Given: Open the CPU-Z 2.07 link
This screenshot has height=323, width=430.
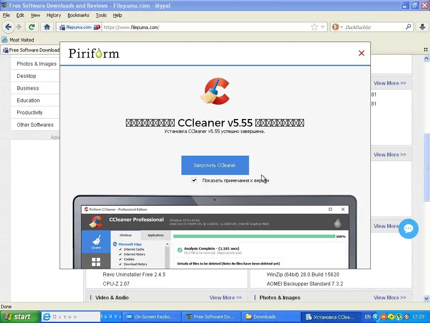Looking at the screenshot, I should (x=116, y=284).
